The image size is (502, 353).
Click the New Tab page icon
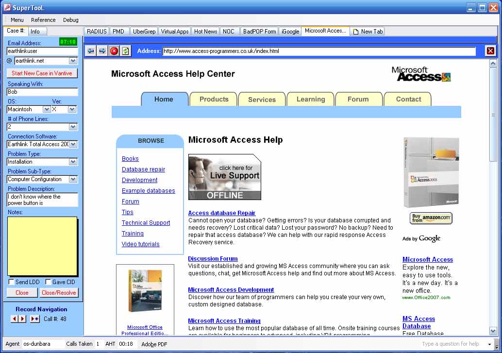pos(355,32)
